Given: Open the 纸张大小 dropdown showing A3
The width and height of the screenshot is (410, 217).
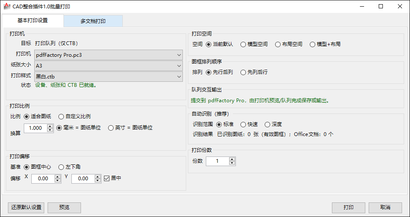Looking at the screenshot, I should pyautogui.click(x=109, y=66).
